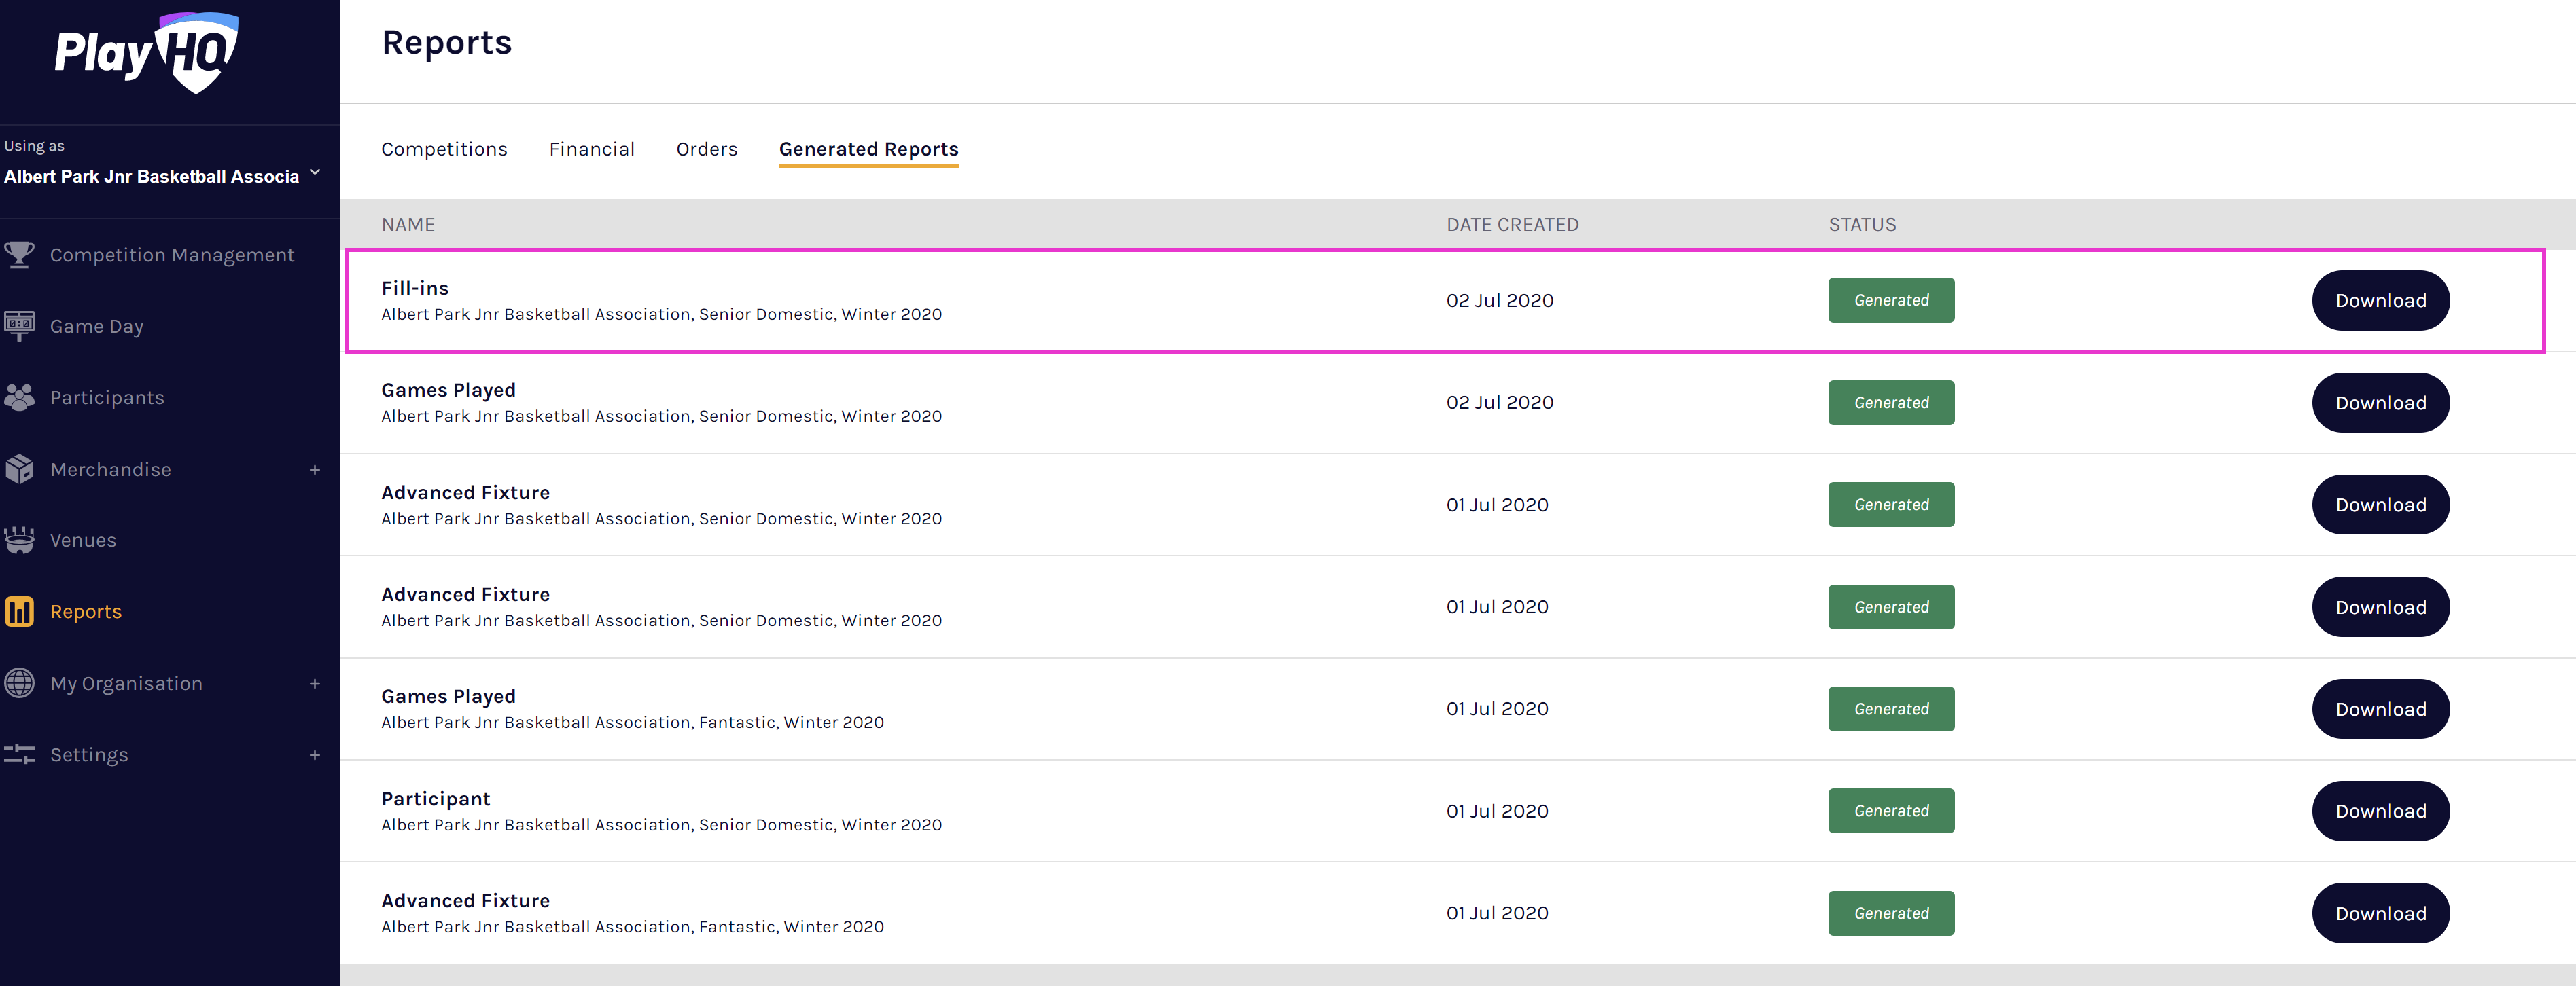Viewport: 2576px width, 986px height.
Task: Switch to the Competitions tab
Action: [444, 149]
